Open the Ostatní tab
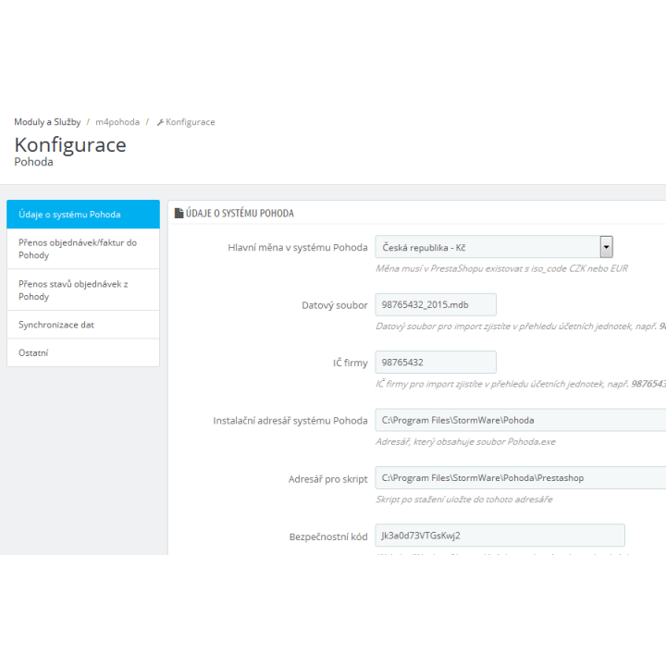Screen dimensions: 666x666 click(x=83, y=353)
